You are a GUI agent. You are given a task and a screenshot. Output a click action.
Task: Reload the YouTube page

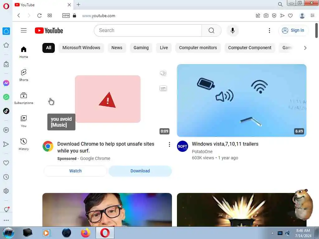click(x=39, y=16)
